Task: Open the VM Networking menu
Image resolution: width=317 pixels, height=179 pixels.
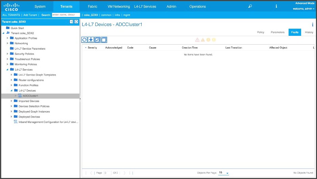Action: [x=119, y=6]
